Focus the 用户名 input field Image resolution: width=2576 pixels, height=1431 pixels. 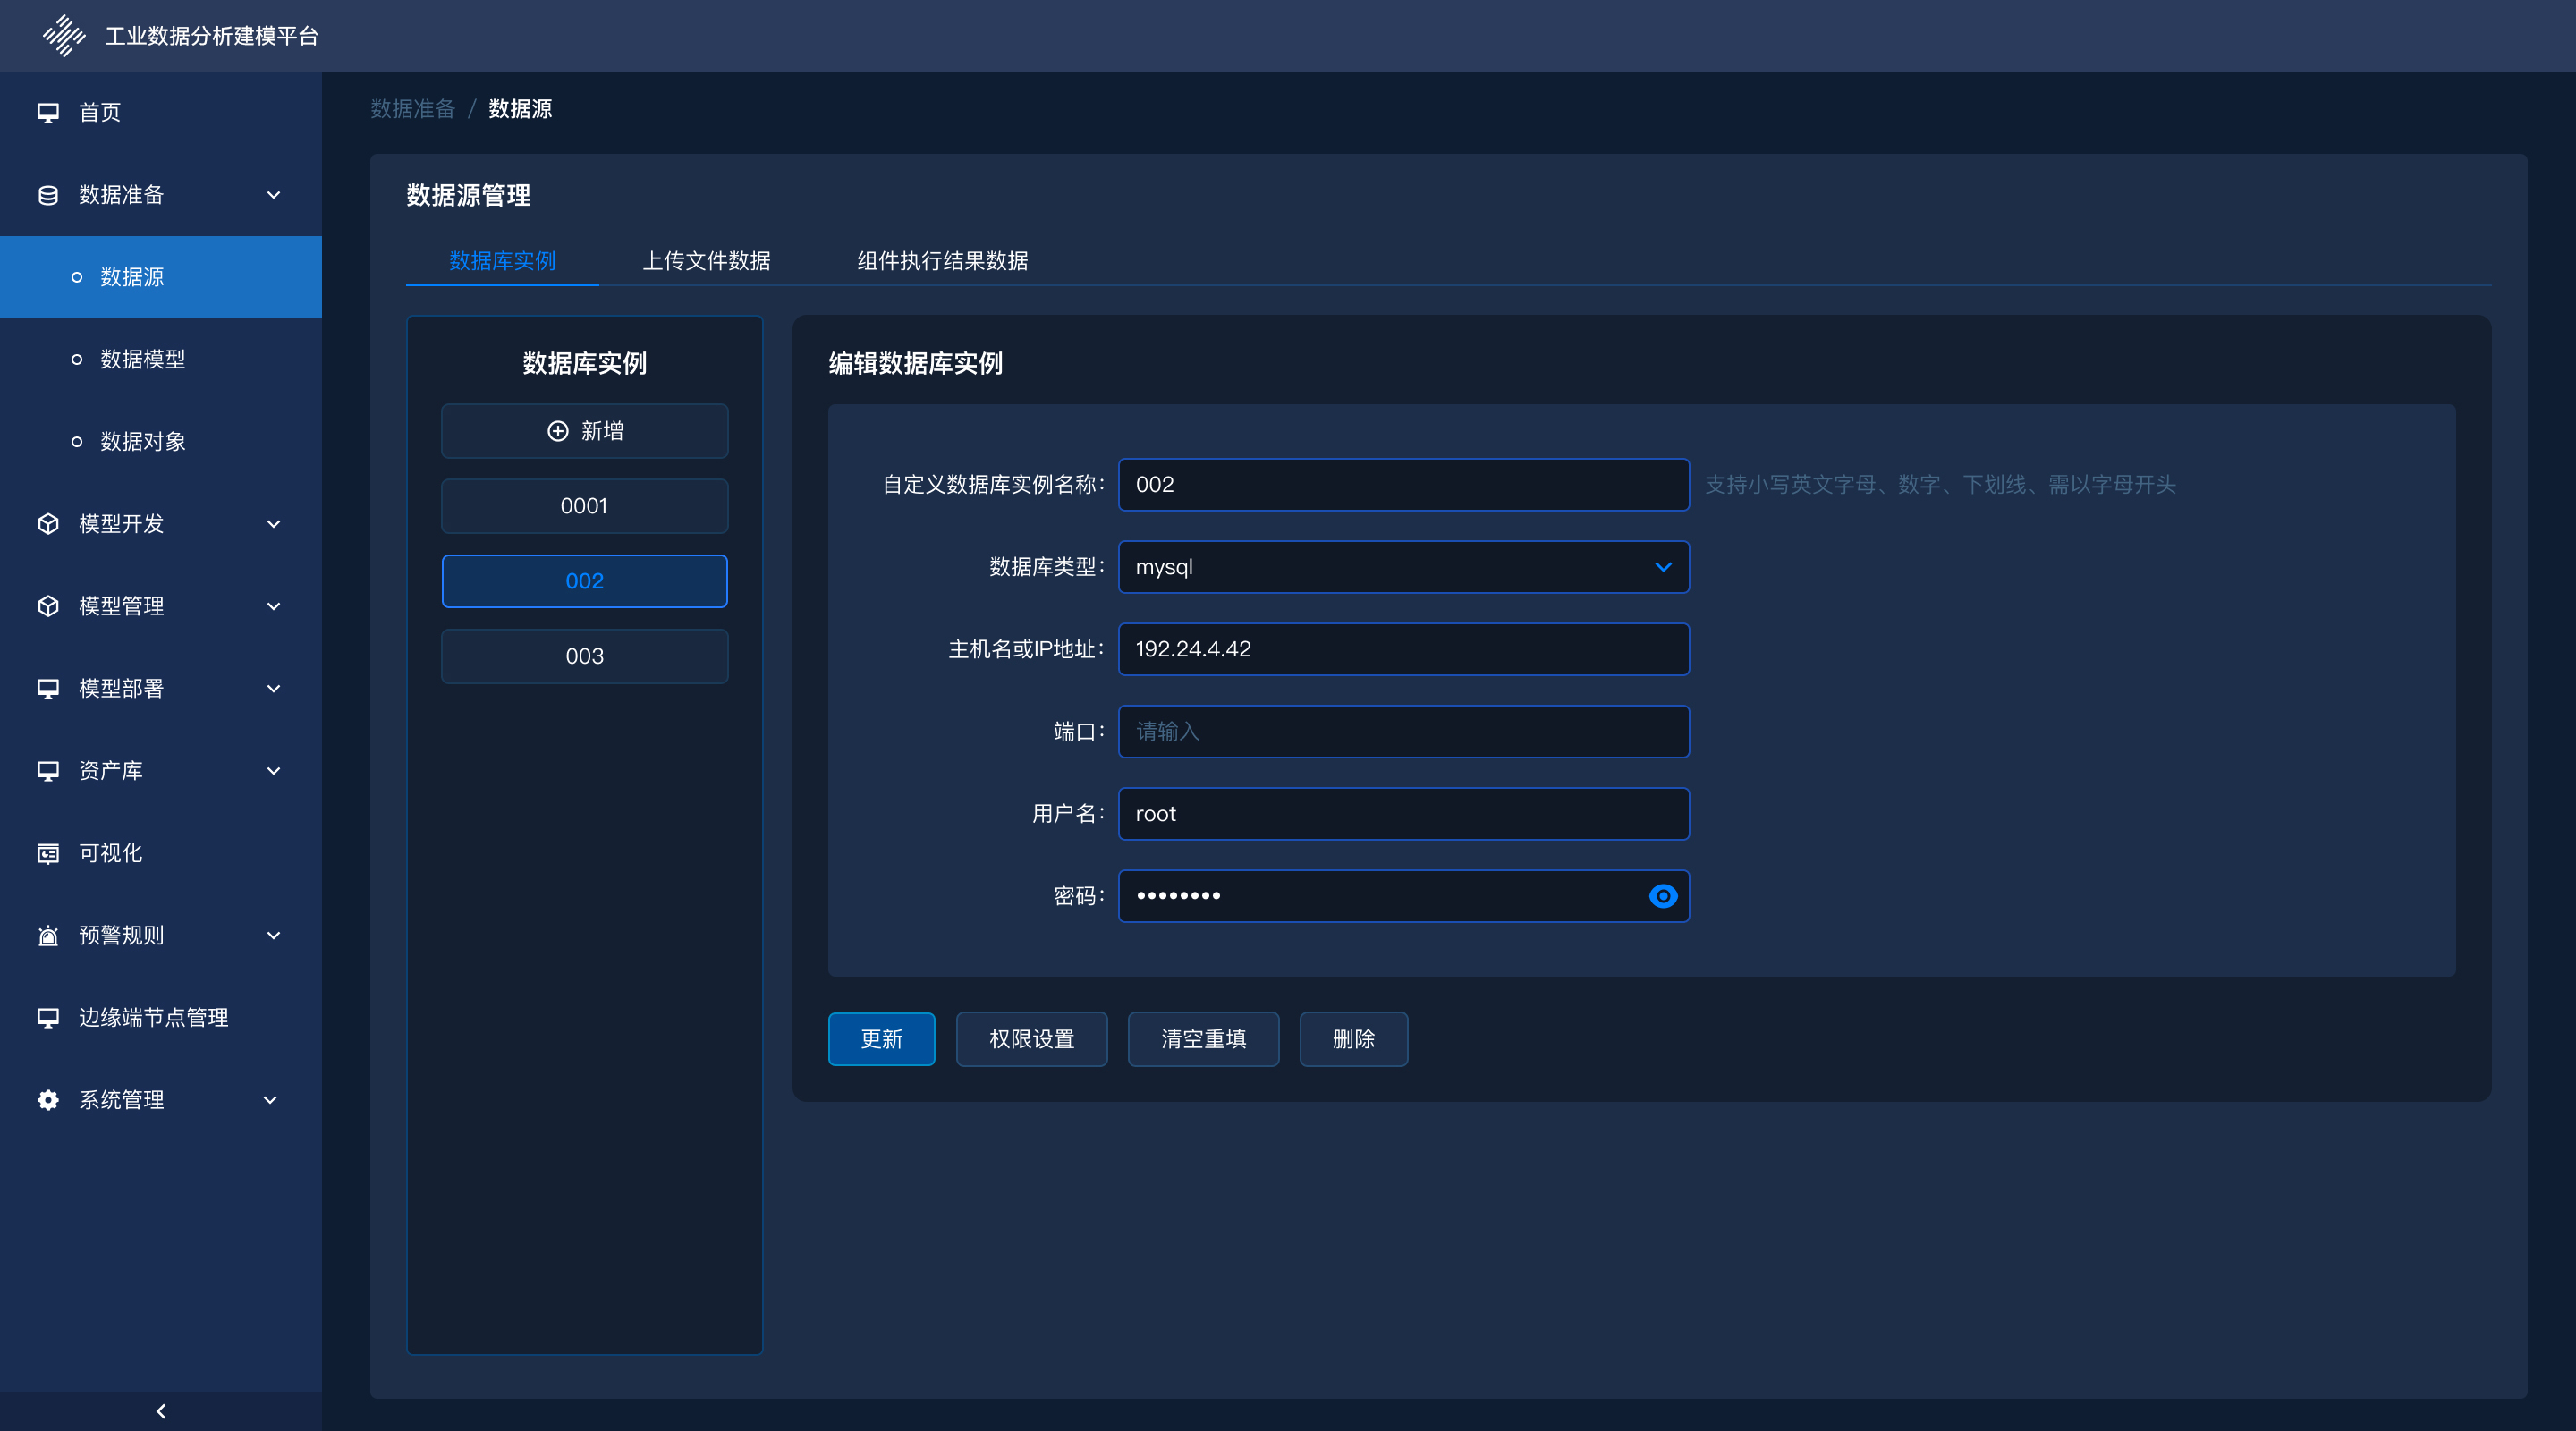(1403, 814)
